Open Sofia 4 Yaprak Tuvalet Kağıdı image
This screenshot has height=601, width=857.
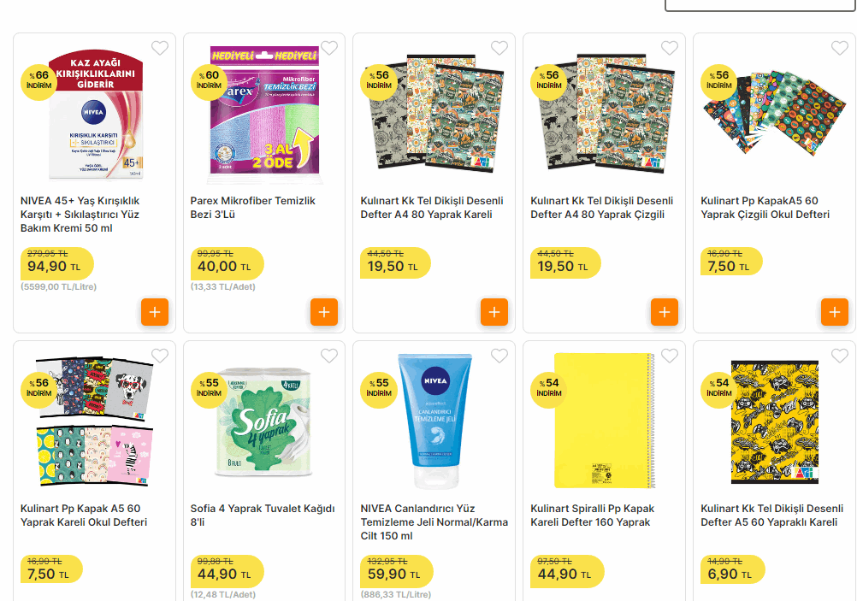[x=264, y=421]
